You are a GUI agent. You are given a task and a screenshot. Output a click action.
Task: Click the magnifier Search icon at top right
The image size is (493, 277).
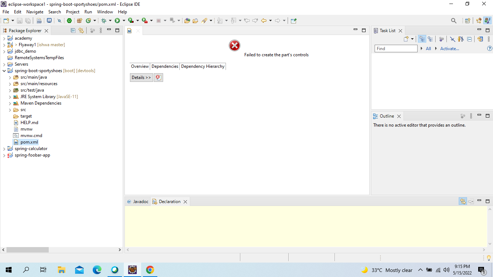coord(454,21)
